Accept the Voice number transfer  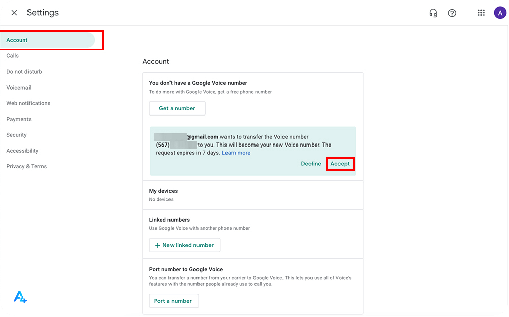[x=340, y=164]
